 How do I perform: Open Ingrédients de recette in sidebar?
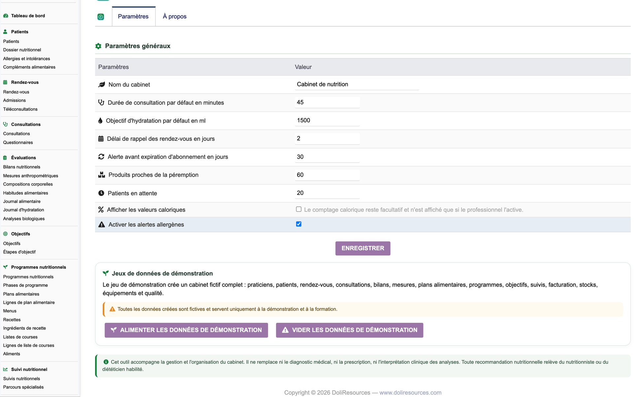coord(24,328)
